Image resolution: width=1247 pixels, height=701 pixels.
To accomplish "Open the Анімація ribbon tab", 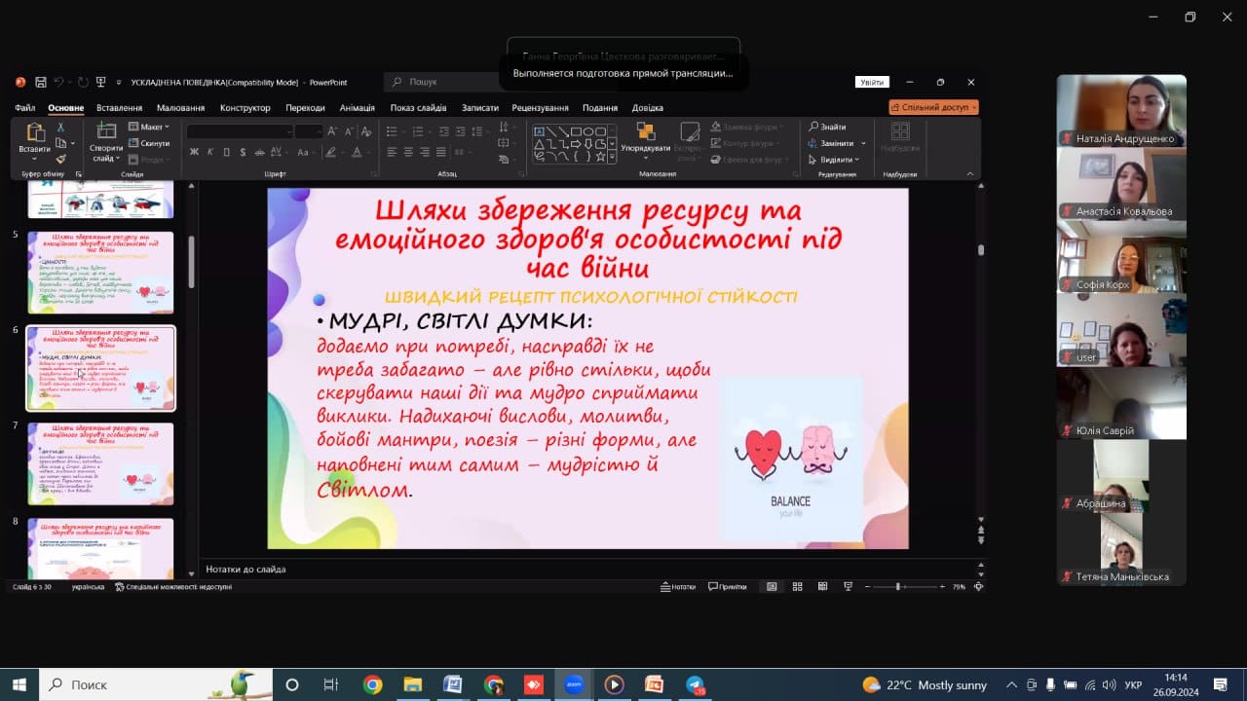I will click(x=358, y=108).
